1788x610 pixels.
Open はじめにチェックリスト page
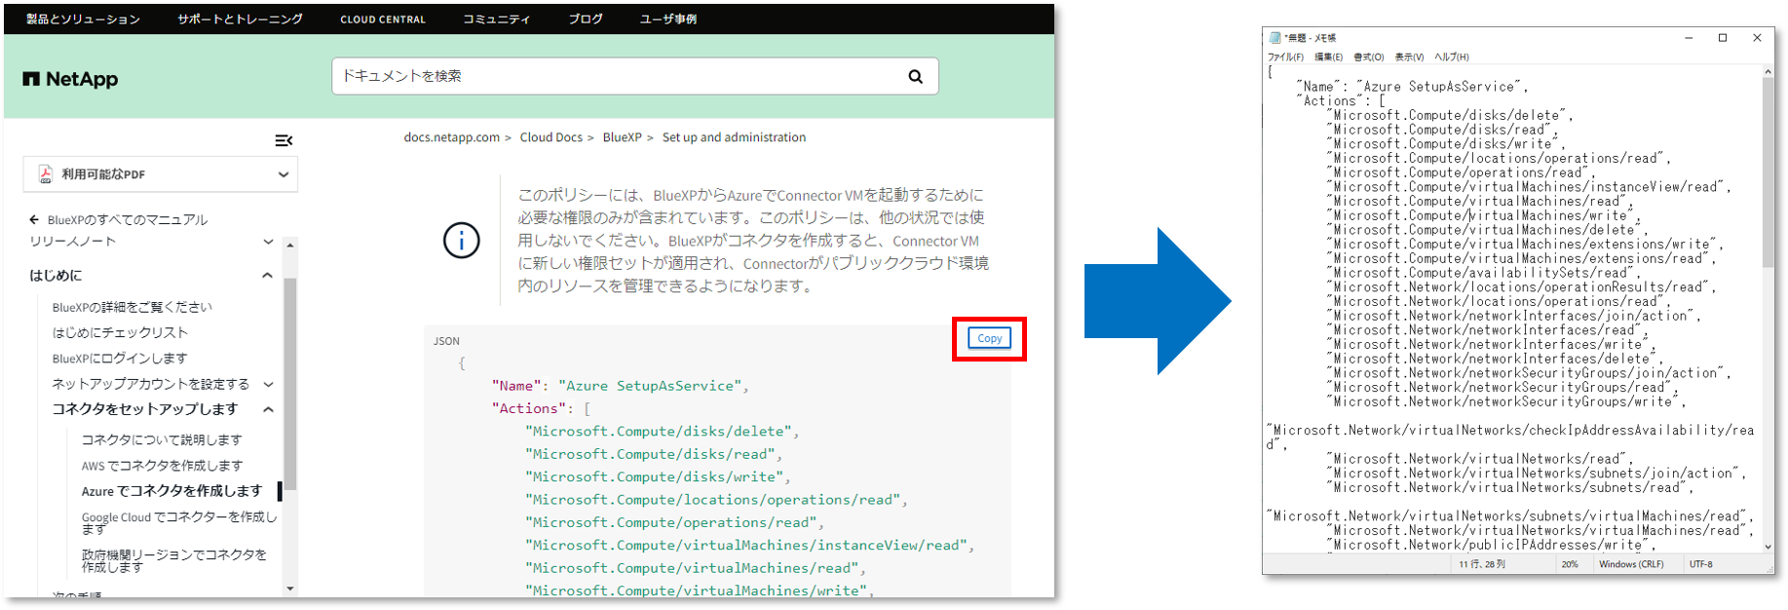pos(120,332)
